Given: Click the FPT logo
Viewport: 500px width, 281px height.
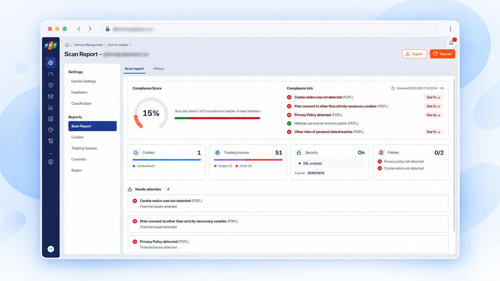Looking at the screenshot, I should pos(51,45).
